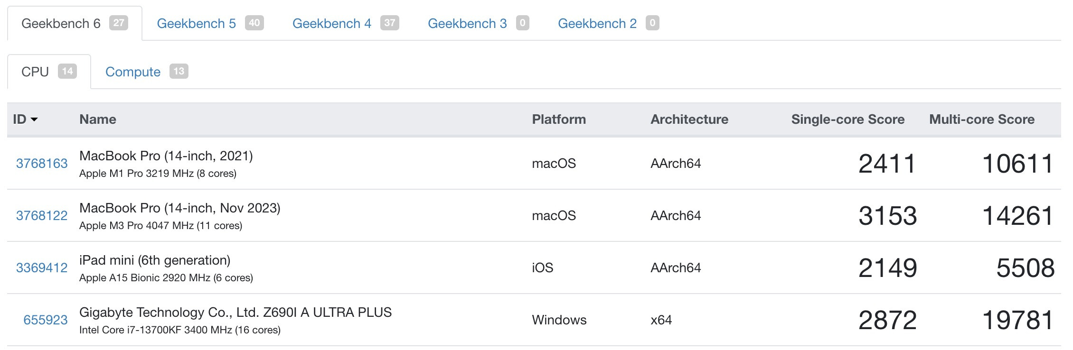This screenshot has height=350, width=1073.
Task: Open result ID 3768163
Action: [42, 164]
